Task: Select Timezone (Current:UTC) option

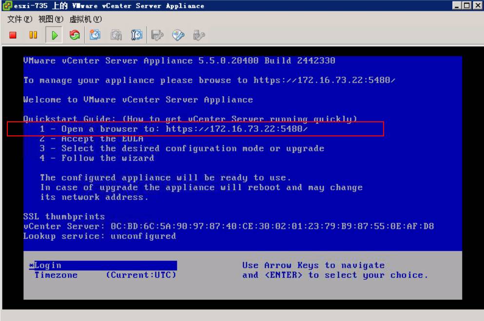Action: [105, 275]
